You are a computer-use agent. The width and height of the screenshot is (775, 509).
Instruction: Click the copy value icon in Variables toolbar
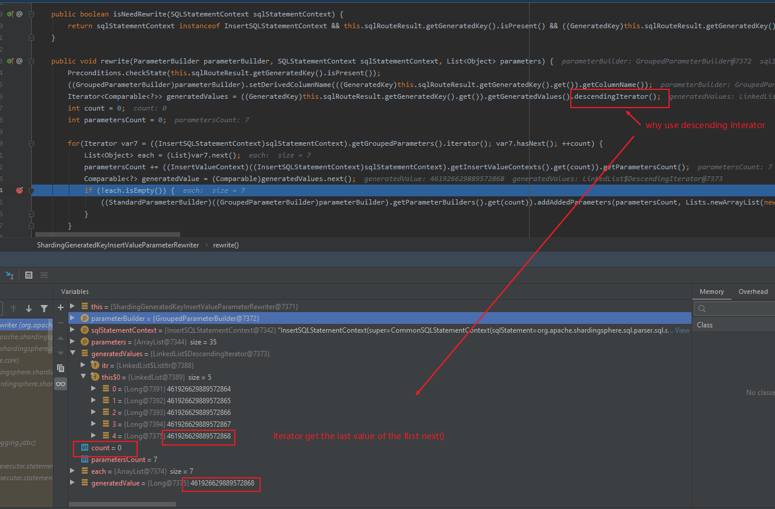[x=60, y=369]
